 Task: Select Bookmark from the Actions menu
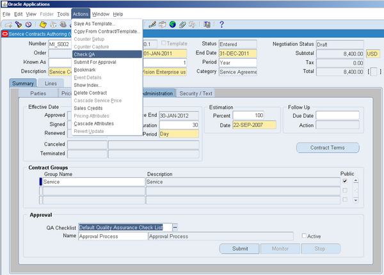click(107, 70)
